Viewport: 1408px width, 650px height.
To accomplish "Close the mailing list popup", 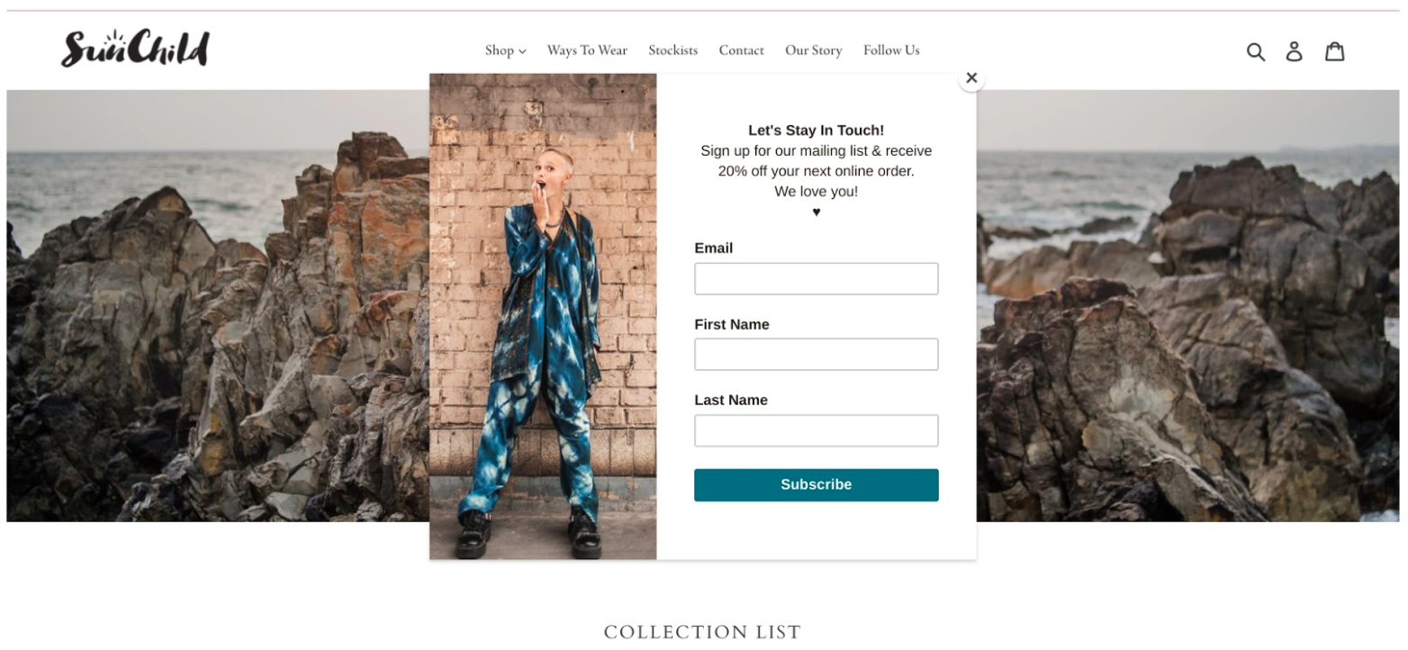I will (x=970, y=78).
